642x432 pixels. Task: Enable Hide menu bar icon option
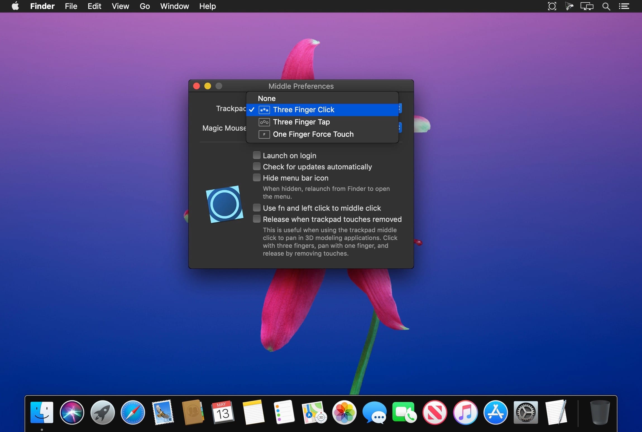pyautogui.click(x=257, y=178)
